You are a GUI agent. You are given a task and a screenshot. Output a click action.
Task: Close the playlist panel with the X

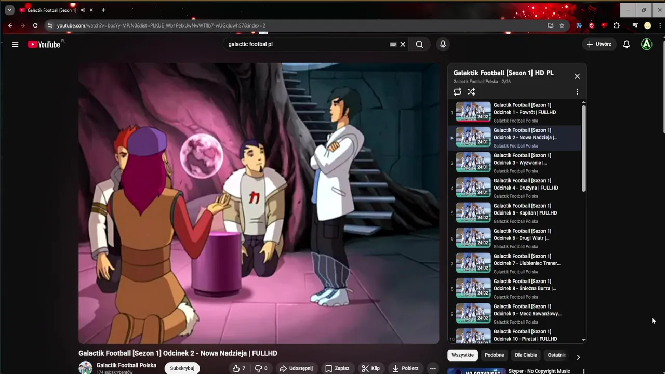(577, 76)
